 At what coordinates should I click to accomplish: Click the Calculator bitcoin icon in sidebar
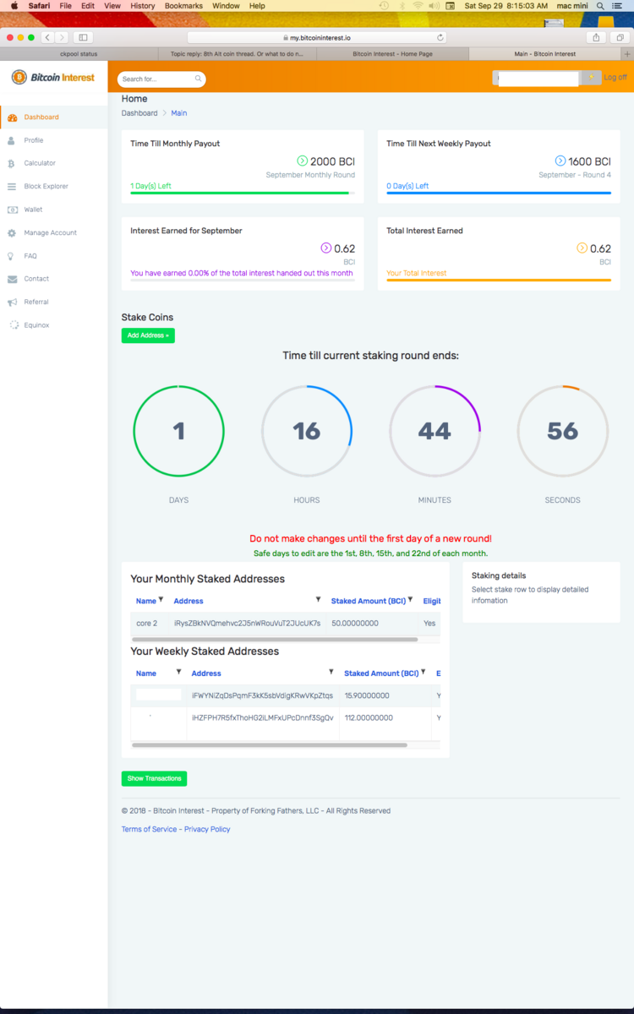[12, 163]
